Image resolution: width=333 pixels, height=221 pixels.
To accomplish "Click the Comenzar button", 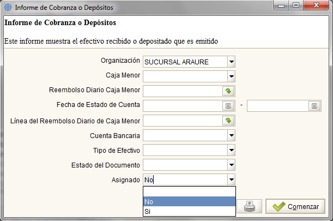I will (x=295, y=206).
